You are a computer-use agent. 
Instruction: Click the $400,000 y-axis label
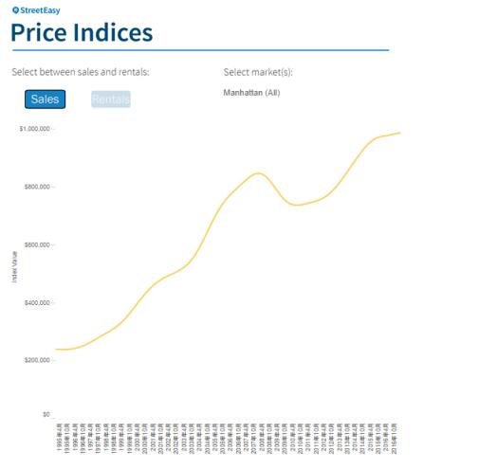pyautogui.click(x=37, y=303)
